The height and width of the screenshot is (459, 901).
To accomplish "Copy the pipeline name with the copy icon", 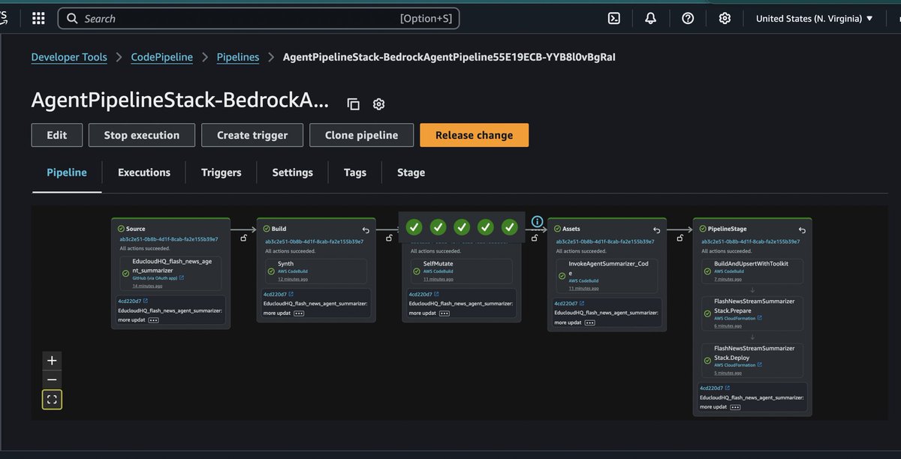I will [353, 103].
